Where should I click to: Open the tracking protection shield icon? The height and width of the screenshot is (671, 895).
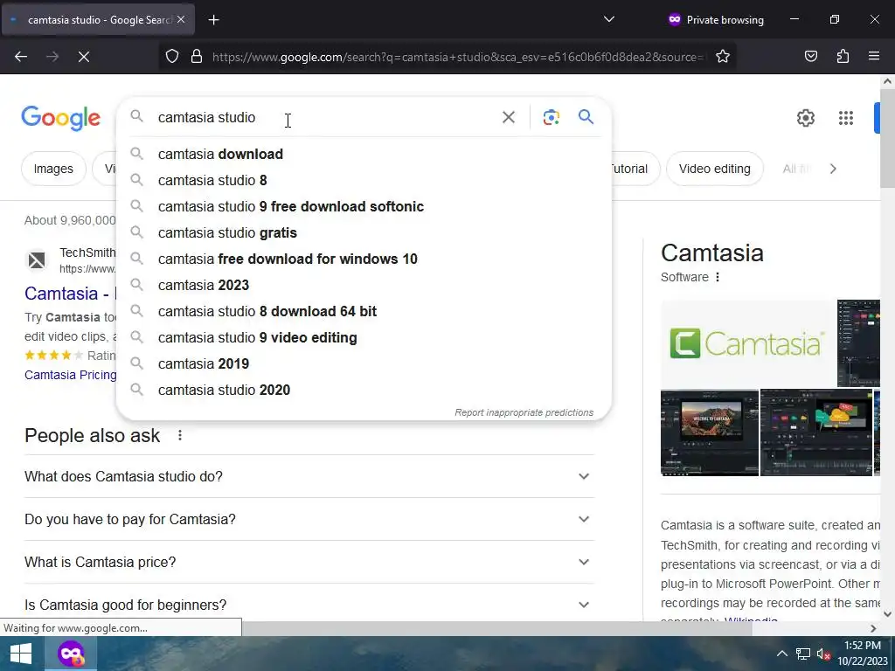click(172, 57)
